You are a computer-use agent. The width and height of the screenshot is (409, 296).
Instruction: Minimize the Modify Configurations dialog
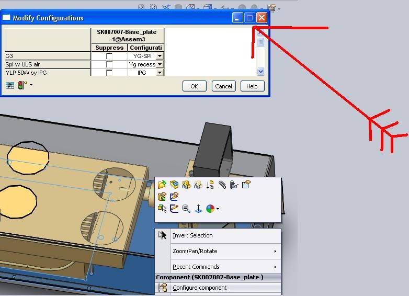(x=237, y=18)
